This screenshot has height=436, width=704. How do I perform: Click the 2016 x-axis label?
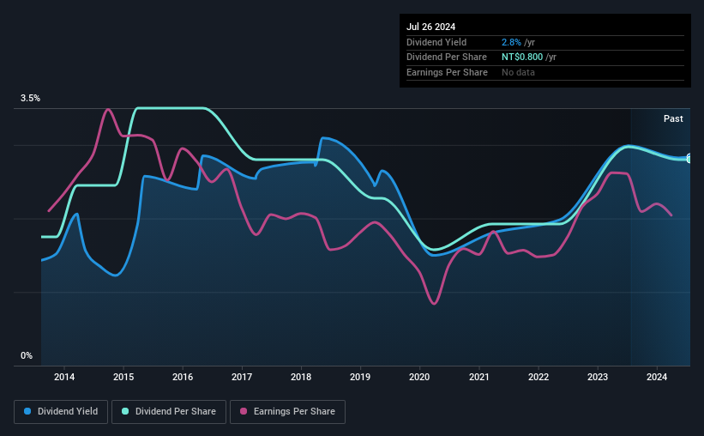[x=183, y=377]
